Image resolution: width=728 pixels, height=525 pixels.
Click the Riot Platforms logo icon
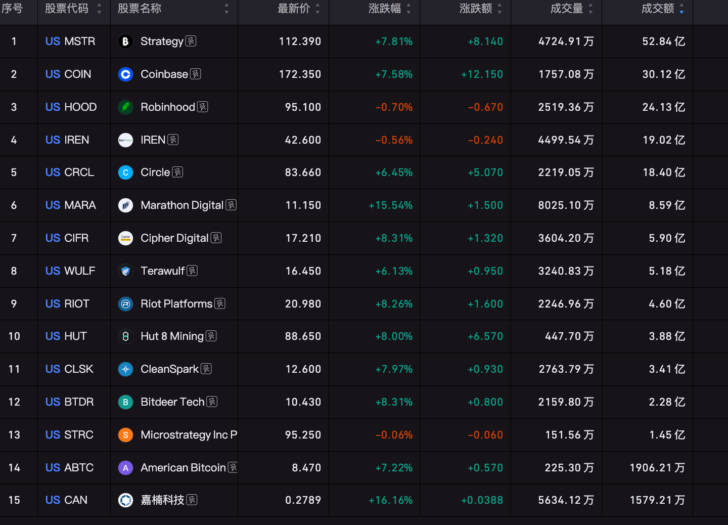click(x=125, y=304)
